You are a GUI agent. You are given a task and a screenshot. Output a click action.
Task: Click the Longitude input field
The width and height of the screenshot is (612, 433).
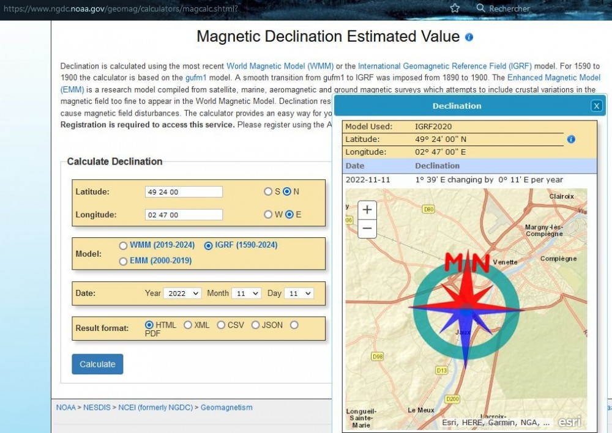(184, 215)
